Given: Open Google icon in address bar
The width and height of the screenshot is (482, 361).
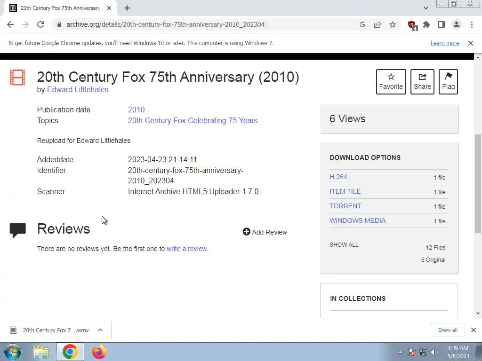Looking at the screenshot, I should click(x=362, y=24).
